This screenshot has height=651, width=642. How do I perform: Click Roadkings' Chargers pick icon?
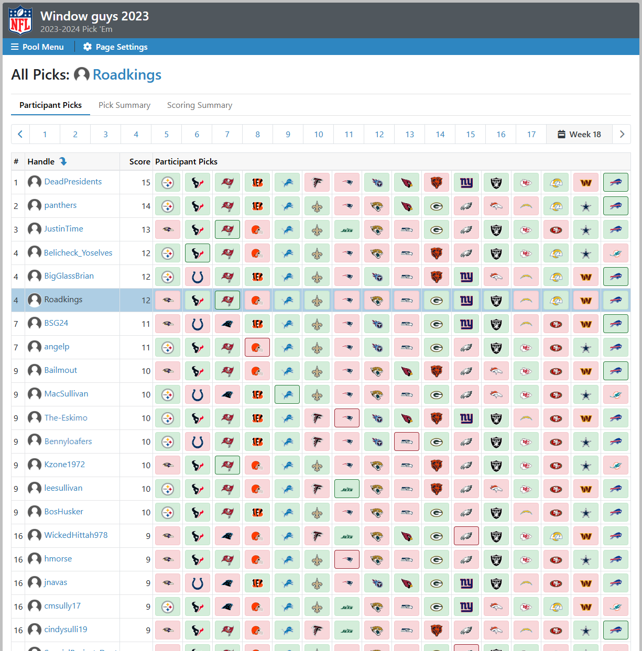[x=526, y=300]
